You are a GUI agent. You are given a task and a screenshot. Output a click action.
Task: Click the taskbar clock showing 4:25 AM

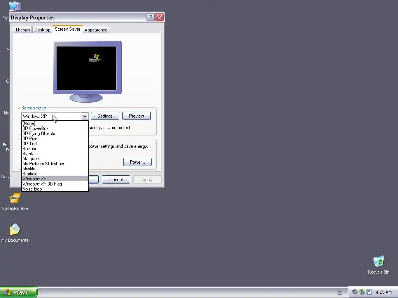[384, 292]
